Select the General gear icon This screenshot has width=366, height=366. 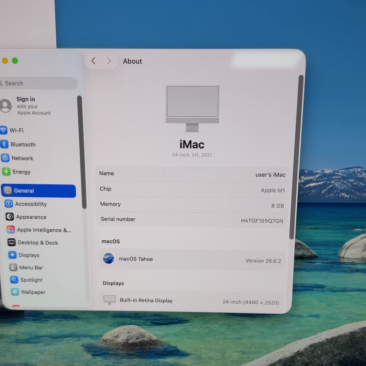point(8,191)
